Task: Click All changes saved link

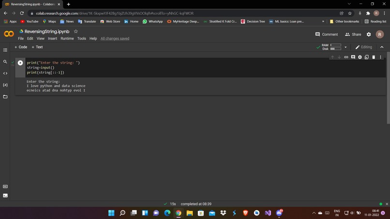Action: pyautogui.click(x=115, y=39)
